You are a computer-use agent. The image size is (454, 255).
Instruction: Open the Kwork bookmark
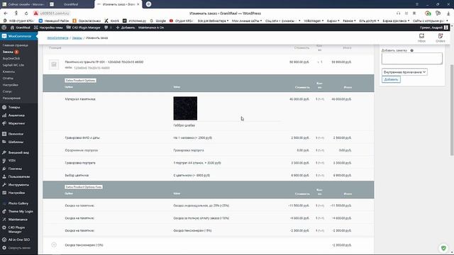click(112, 21)
